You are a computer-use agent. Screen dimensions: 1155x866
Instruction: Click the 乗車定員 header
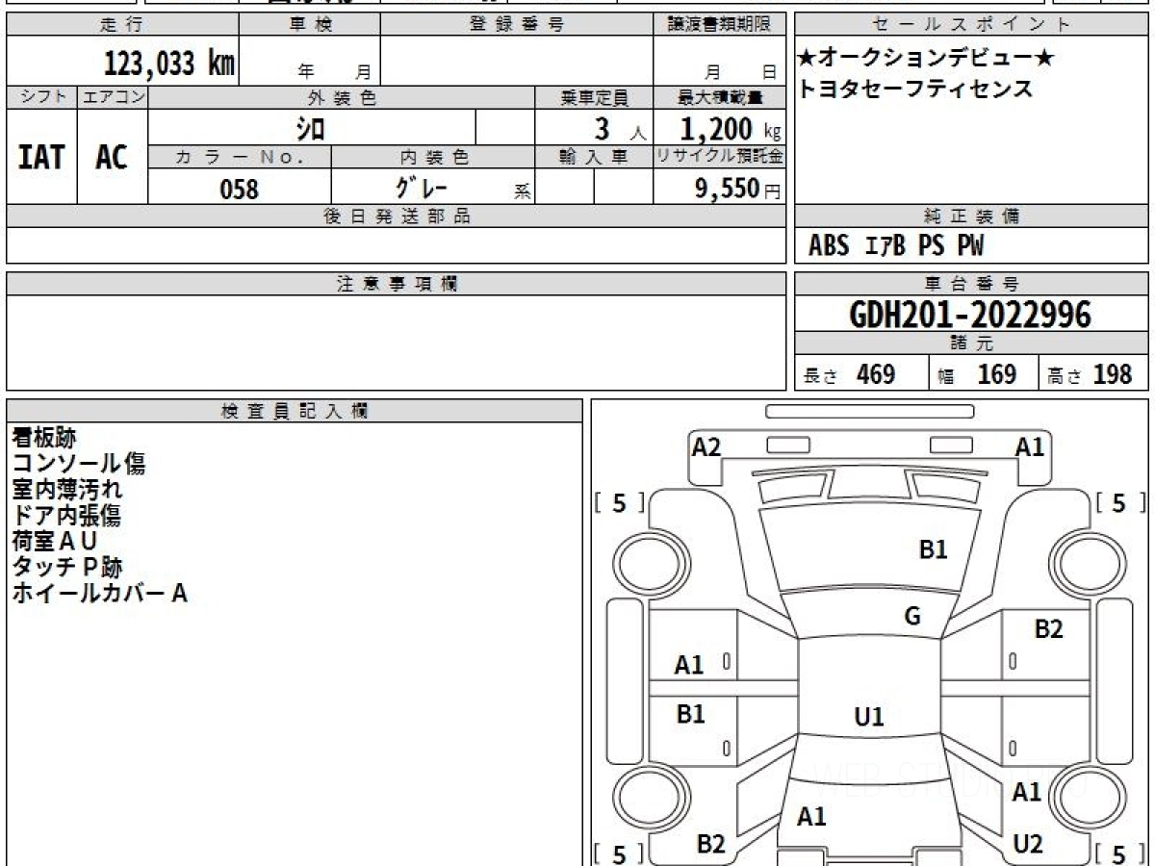coord(594,97)
